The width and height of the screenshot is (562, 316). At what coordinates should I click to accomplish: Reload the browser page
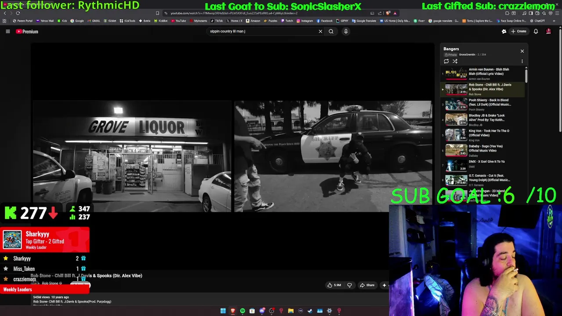point(18,13)
